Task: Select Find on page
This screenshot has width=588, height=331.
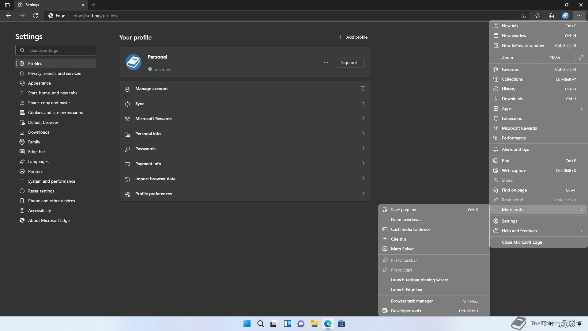Action: pos(538,190)
